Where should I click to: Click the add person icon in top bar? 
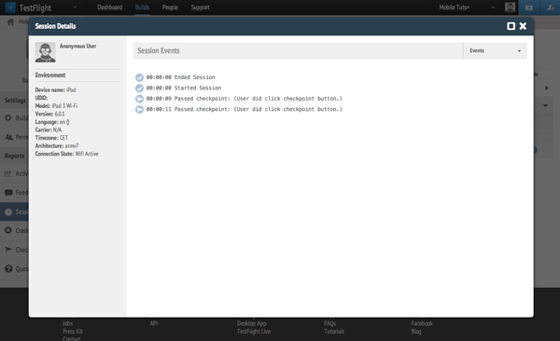click(550, 7)
